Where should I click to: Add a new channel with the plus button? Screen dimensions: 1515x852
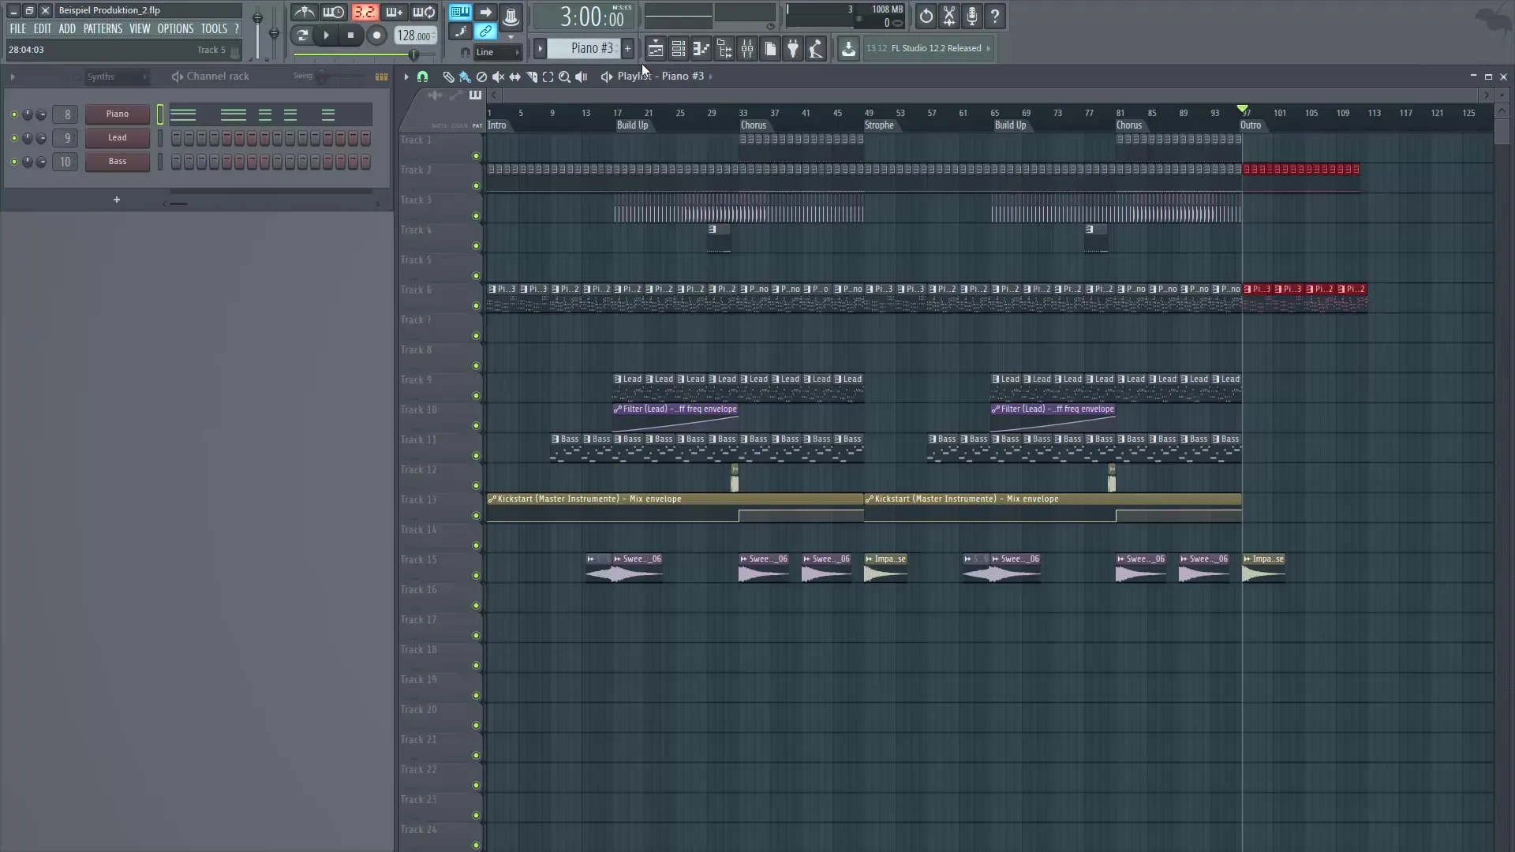pos(116,200)
